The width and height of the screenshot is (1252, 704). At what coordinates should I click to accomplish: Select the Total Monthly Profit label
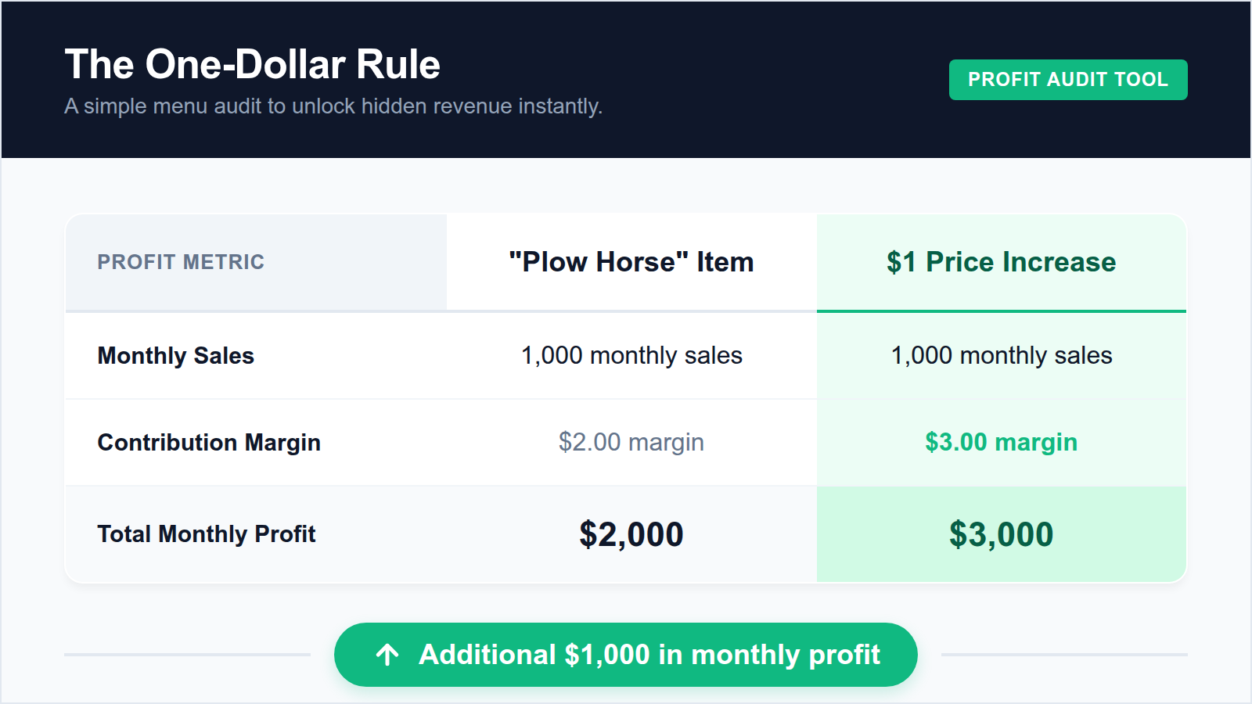206,534
